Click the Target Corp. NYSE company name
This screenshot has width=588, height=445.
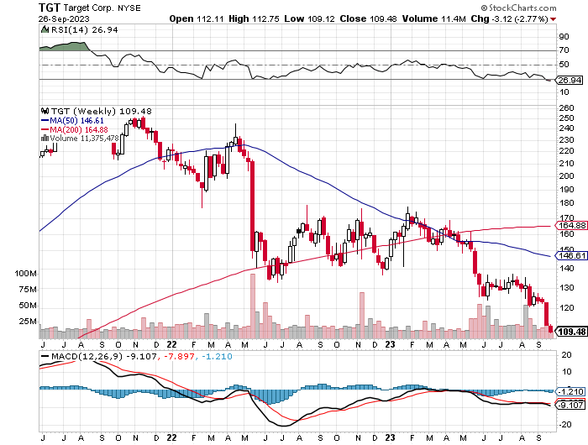(x=102, y=8)
